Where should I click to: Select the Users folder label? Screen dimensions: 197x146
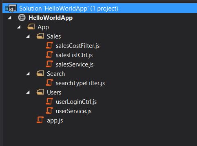point(54,92)
